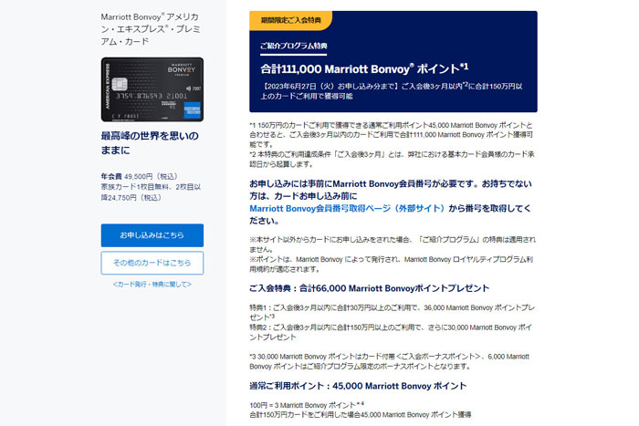Screen dimensions: 639x426
Task: Click the *2 本特典のご利用達成条件 footnote
Action: pyautogui.click(x=392, y=160)
